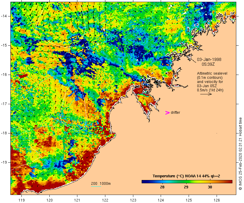Click the '03-Jan-1998' date text
Viewport: 244px width, 203px height.
[209, 59]
